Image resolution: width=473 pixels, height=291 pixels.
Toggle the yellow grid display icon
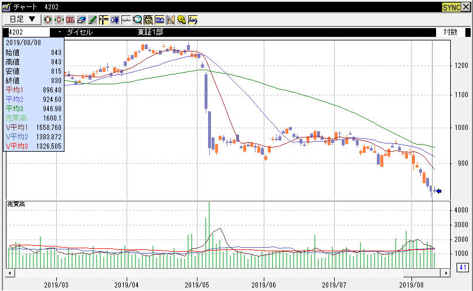tap(148, 19)
